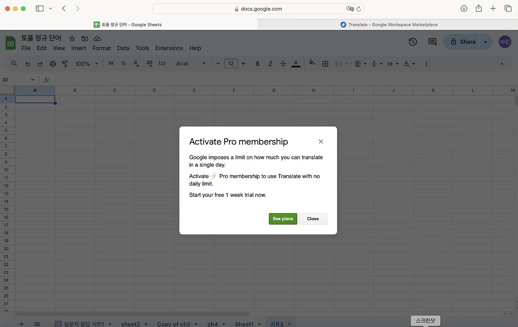Open the 시트2 tab menu arrow
Screen dimensions: 518x327
289,324
